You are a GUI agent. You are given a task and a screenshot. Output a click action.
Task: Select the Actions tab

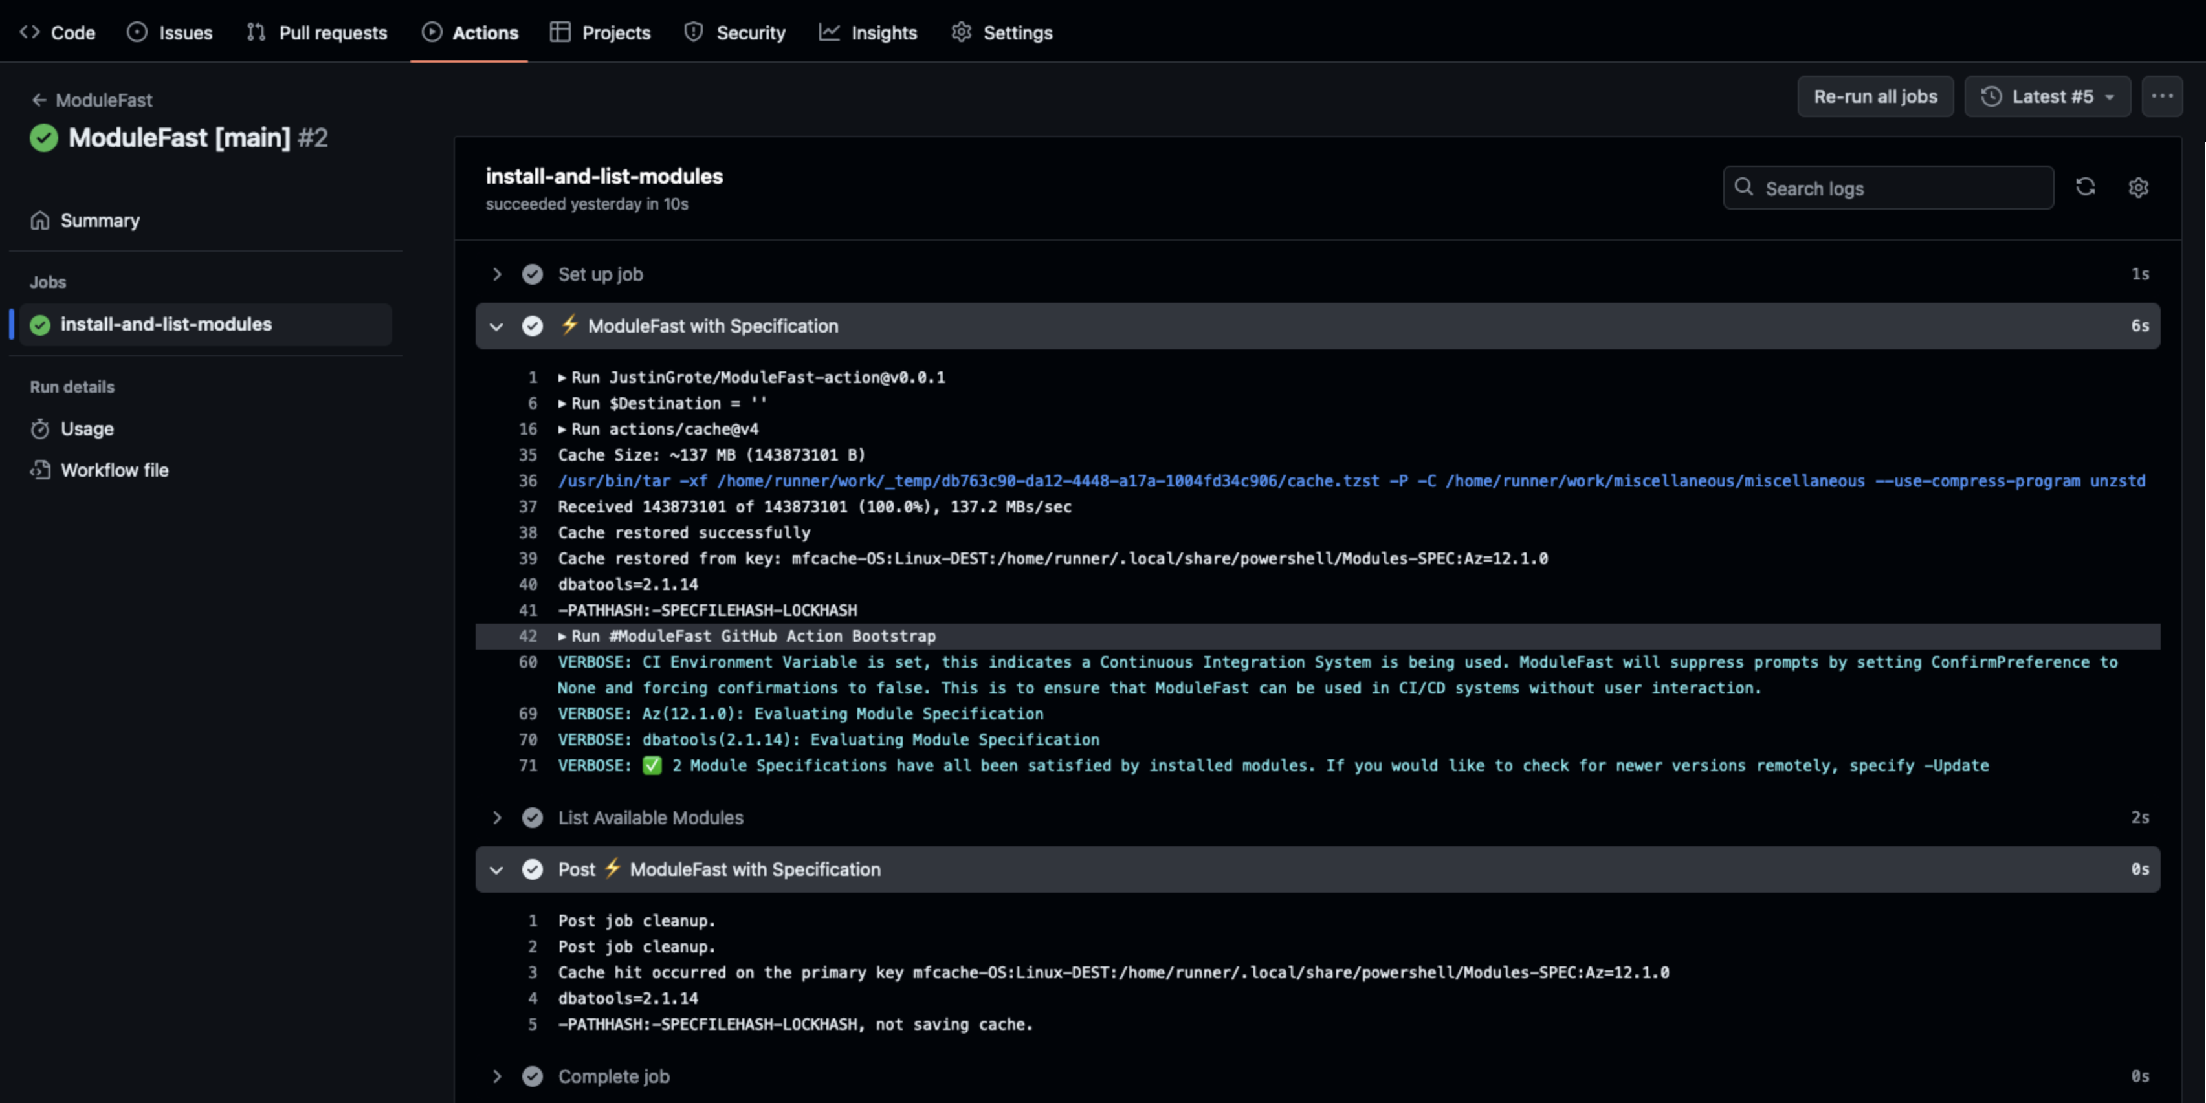click(469, 32)
